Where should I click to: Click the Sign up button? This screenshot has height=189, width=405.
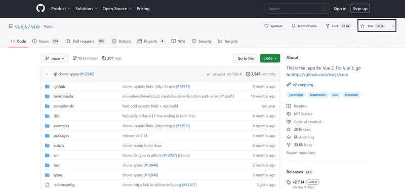360,9
